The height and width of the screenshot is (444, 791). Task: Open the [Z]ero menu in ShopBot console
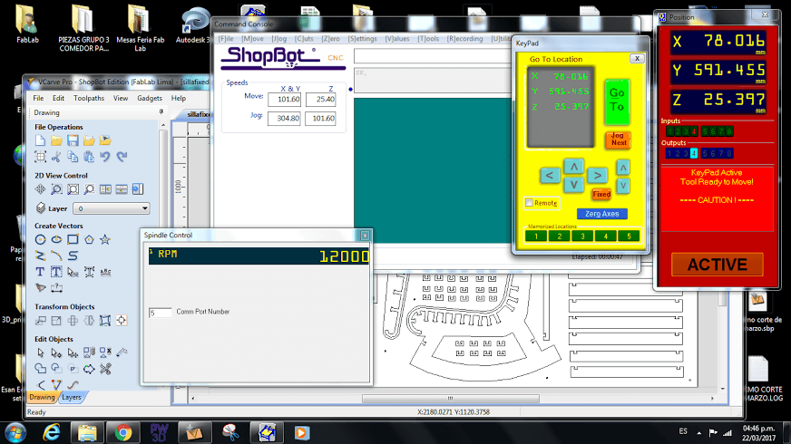(x=330, y=39)
